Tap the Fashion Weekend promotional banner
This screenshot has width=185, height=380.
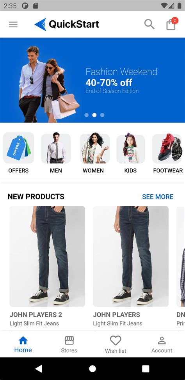coord(92,80)
